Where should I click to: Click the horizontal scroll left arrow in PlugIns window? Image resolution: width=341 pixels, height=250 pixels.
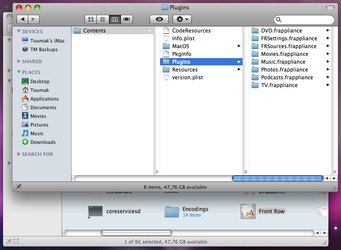pyautogui.click(x=327, y=179)
